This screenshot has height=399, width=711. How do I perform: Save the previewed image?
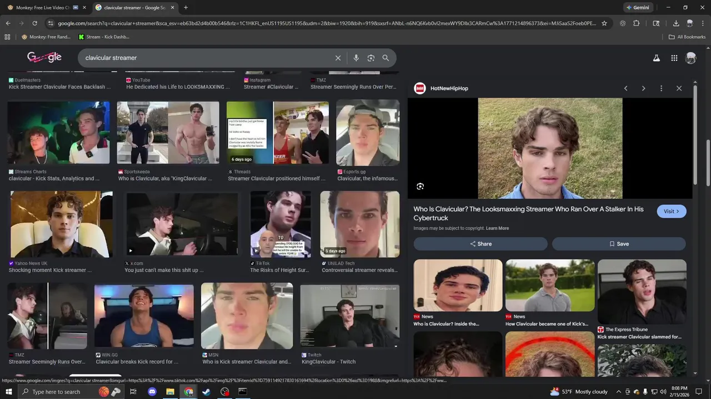tap(619, 244)
